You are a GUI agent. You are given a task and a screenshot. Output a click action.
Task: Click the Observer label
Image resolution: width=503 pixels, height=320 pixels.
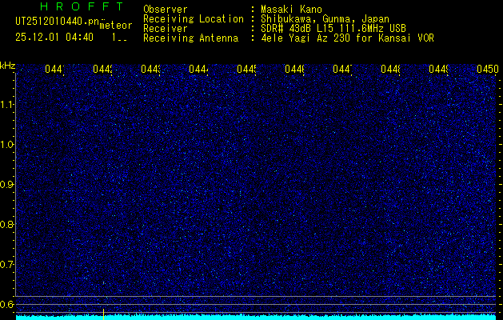166,10
